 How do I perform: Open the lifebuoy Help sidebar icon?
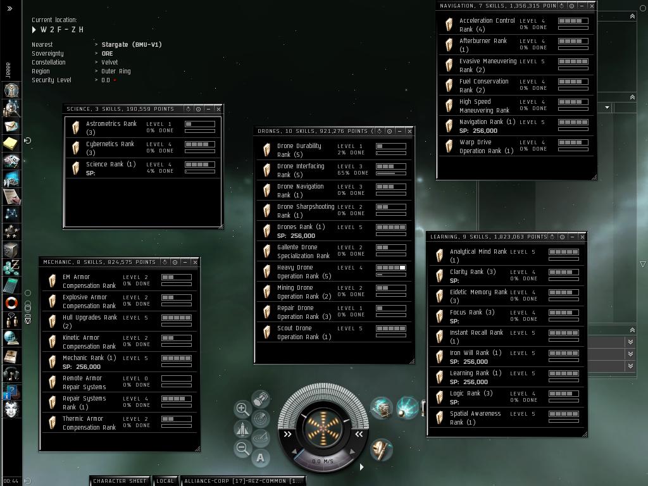pyautogui.click(x=11, y=303)
